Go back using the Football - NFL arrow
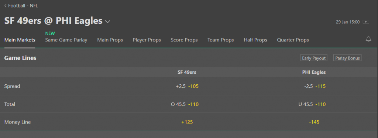Screen dimensions: 378x138 click(5, 6)
